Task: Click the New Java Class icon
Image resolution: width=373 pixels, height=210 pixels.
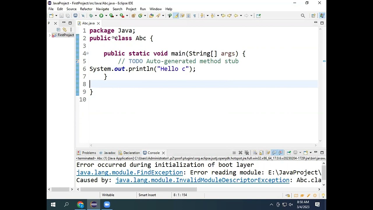Action: click(x=140, y=16)
